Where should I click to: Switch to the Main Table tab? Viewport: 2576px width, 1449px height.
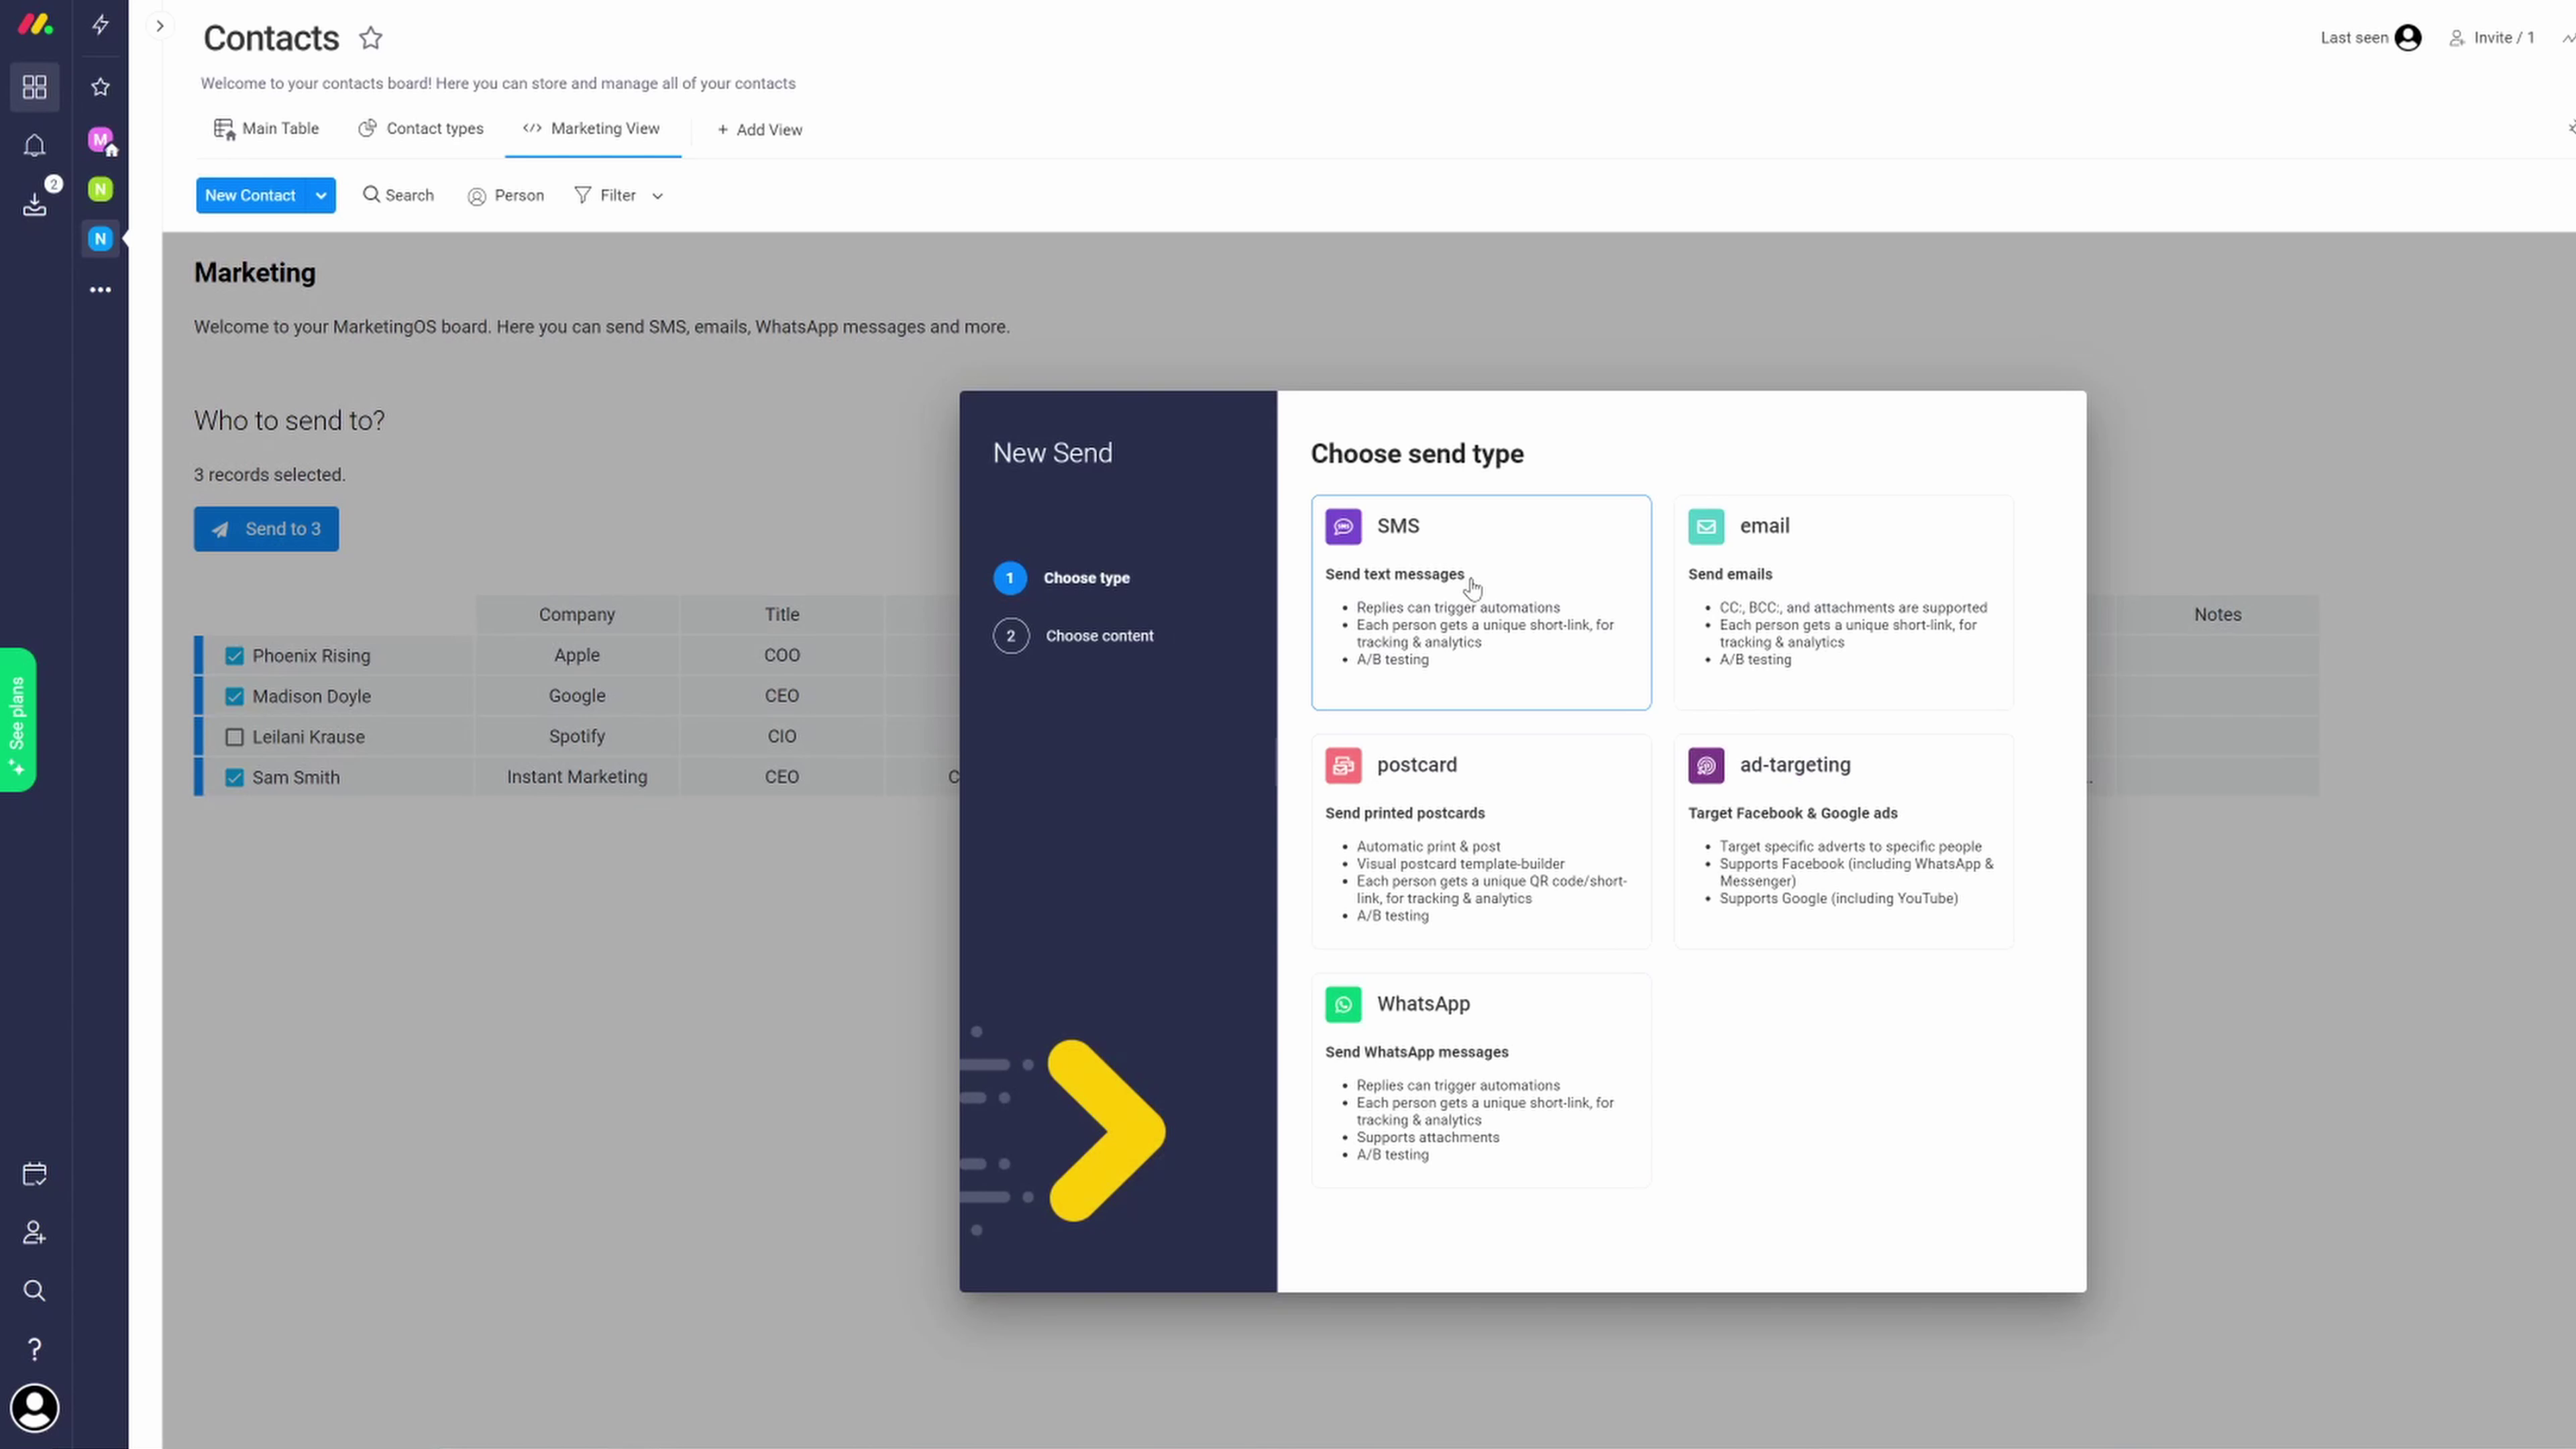266,127
